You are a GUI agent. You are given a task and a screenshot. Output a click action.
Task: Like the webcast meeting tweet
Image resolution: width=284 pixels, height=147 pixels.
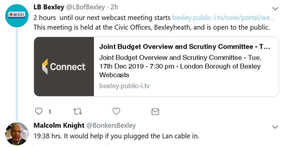[x=116, y=111]
